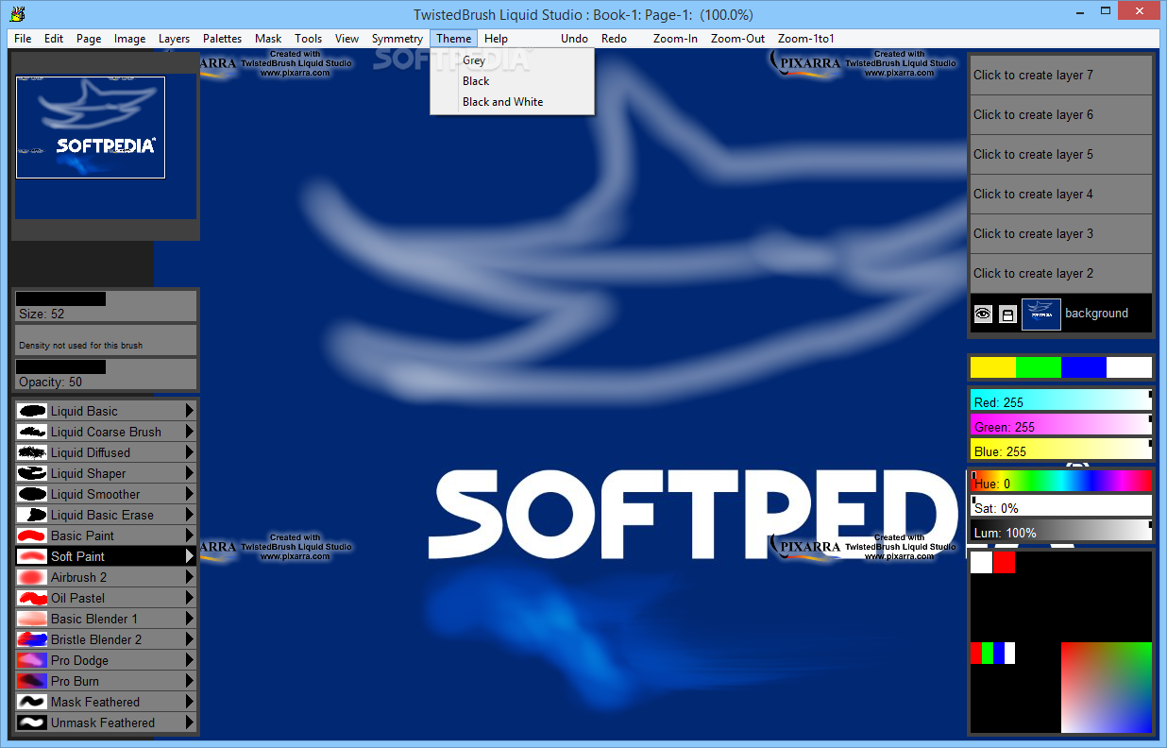Select the Soft Paint brush icon
The image size is (1167, 748).
[x=32, y=556]
